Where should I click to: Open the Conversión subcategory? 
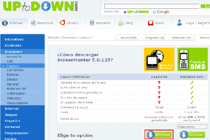pos(22,70)
